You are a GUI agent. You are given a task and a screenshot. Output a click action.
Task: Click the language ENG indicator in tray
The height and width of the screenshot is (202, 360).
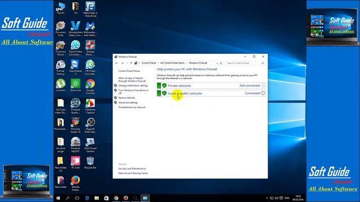coord(287,198)
